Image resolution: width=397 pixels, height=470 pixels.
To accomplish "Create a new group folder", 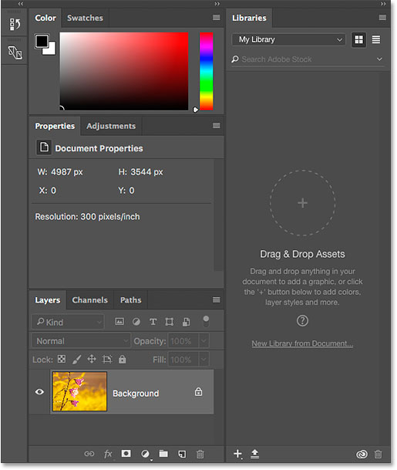I will (x=163, y=454).
